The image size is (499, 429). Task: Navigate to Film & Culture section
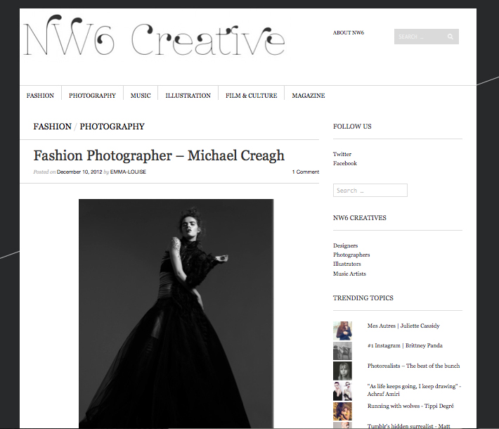click(251, 96)
